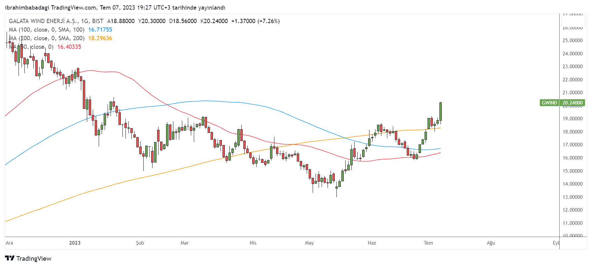The width and height of the screenshot is (592, 267).
Task: Click the Ara month label on time axis
Action: point(9,243)
